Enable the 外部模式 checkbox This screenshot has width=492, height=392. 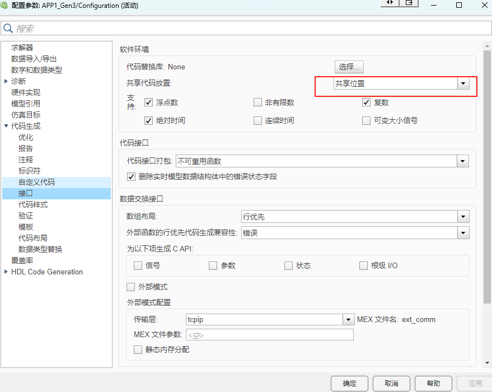coord(130,287)
